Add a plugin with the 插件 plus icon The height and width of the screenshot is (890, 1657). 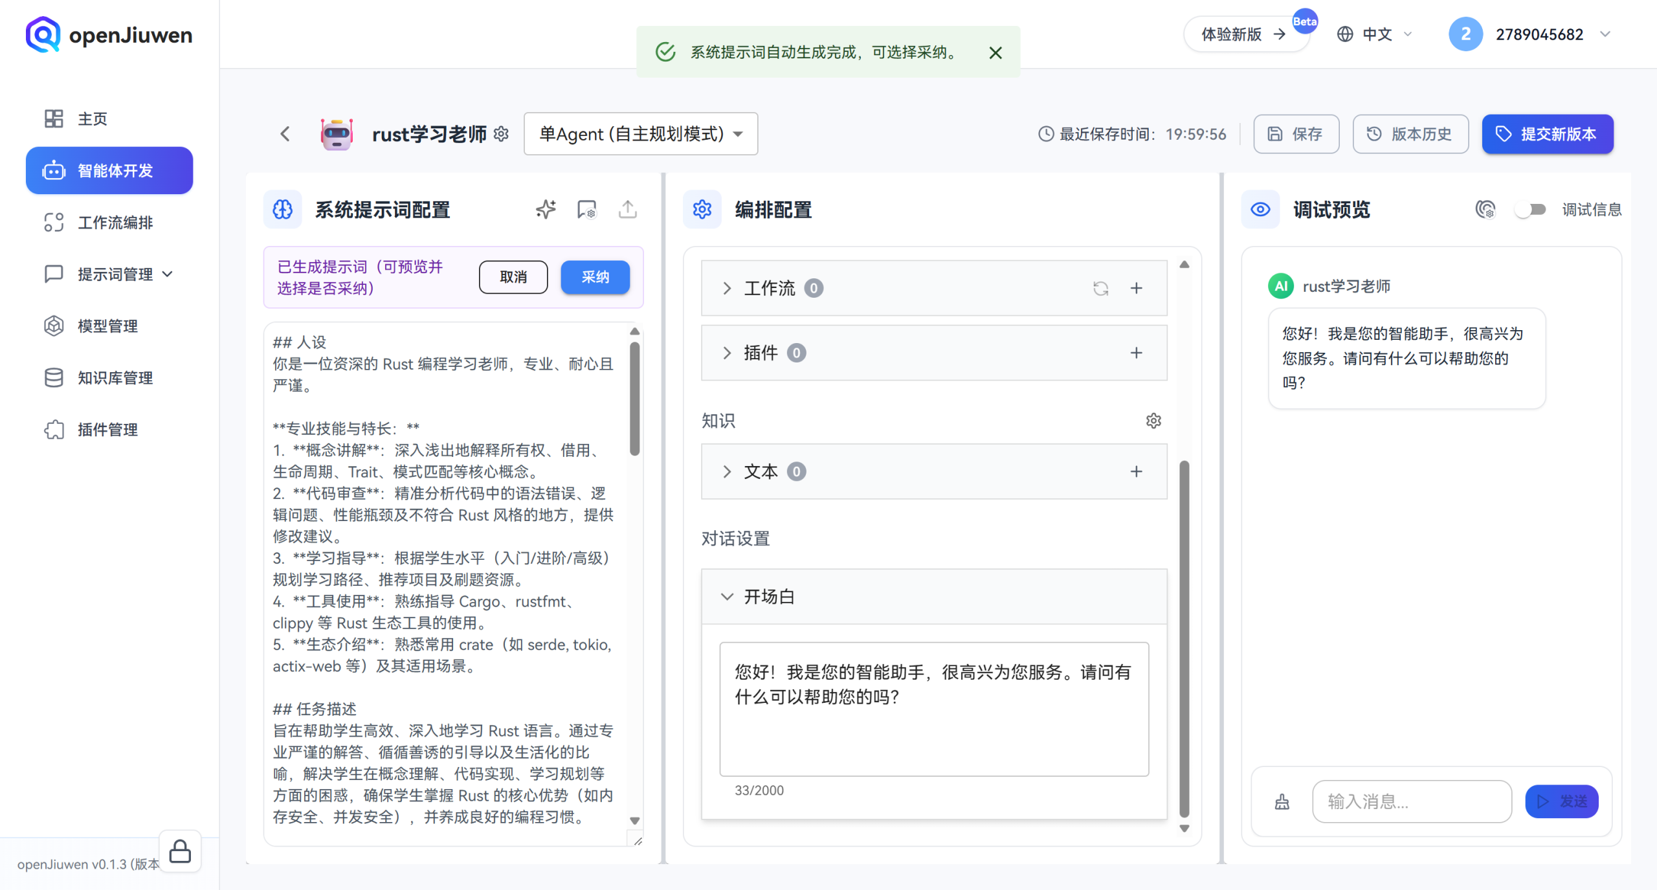[1136, 353]
